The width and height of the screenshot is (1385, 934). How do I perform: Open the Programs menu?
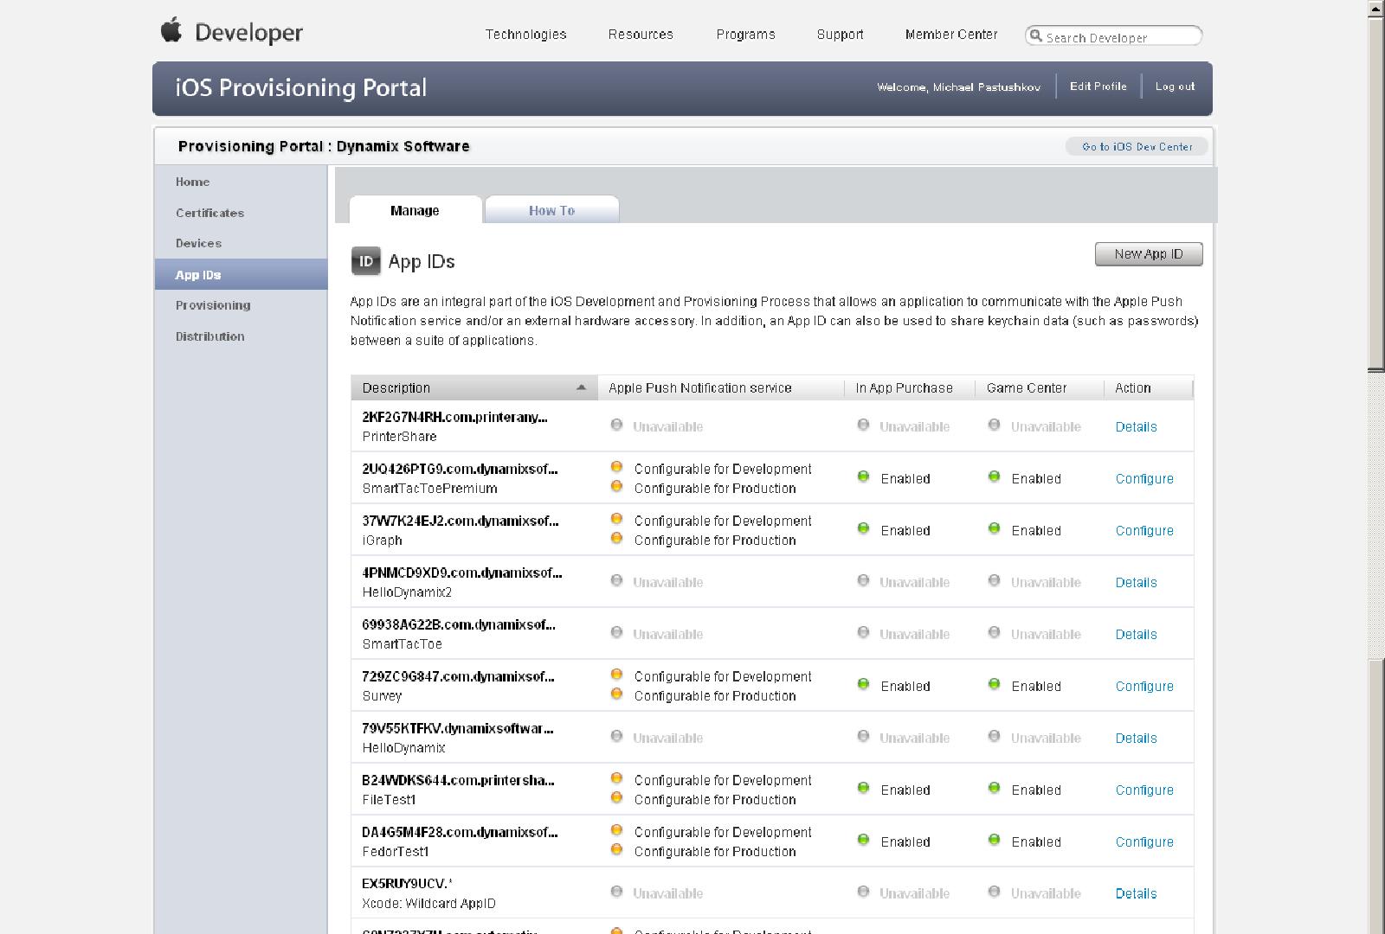pyautogui.click(x=745, y=35)
